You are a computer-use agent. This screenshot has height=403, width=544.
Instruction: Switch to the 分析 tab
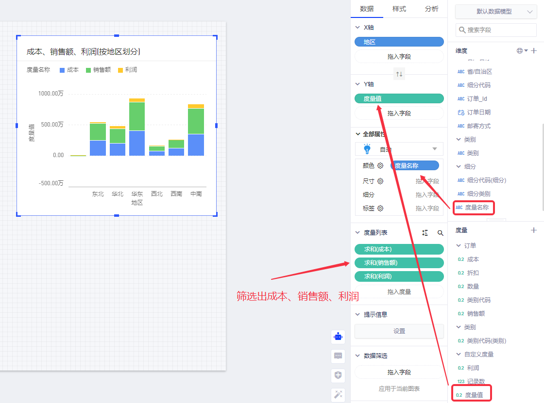(431, 9)
